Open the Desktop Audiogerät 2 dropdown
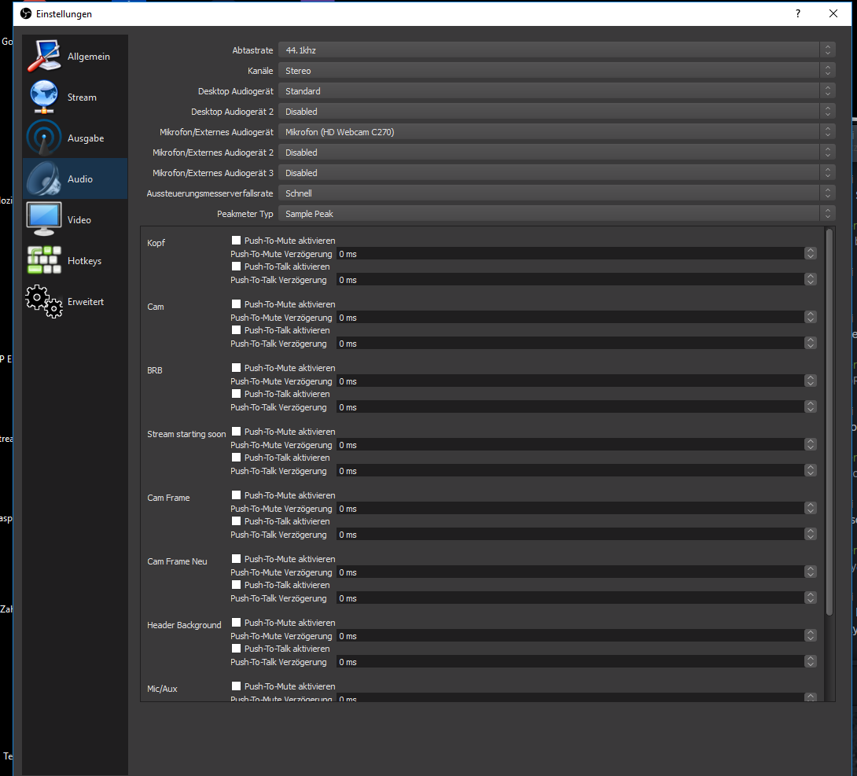 557,111
